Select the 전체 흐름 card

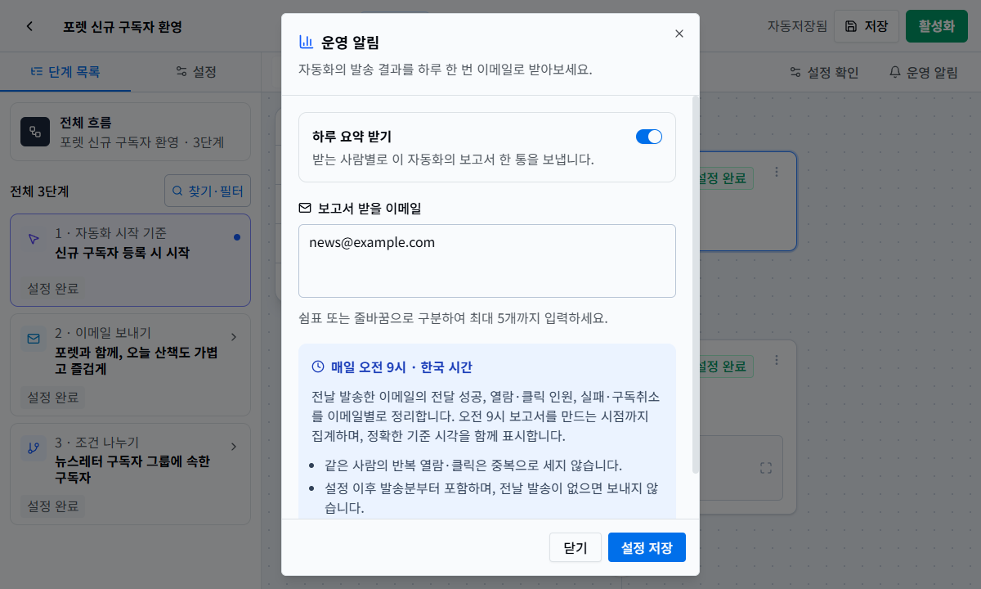130,132
